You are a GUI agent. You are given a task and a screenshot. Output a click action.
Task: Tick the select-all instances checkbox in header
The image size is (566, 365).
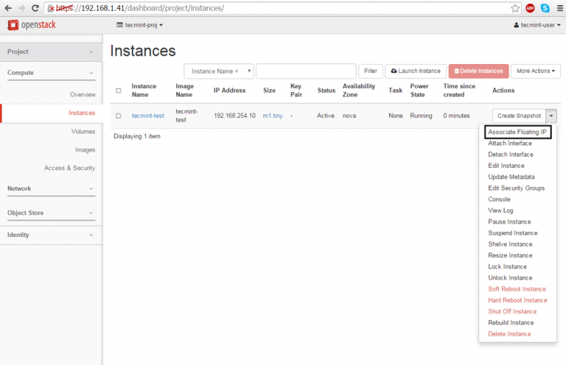(119, 91)
